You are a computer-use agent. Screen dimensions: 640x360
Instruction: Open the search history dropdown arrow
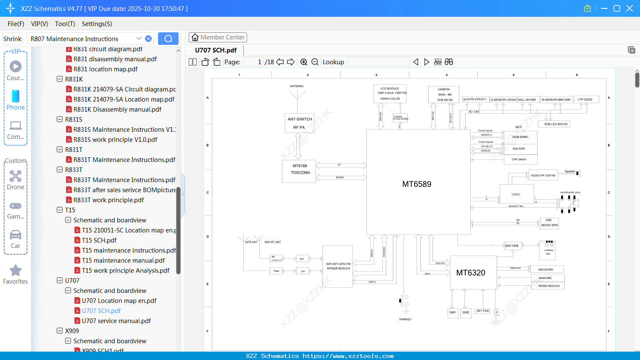click(x=139, y=39)
